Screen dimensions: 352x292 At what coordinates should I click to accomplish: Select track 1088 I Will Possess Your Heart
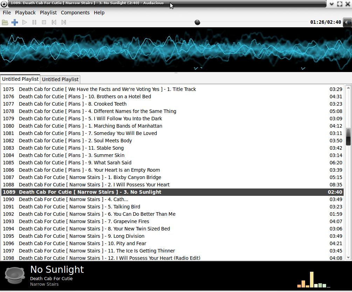[172, 185]
